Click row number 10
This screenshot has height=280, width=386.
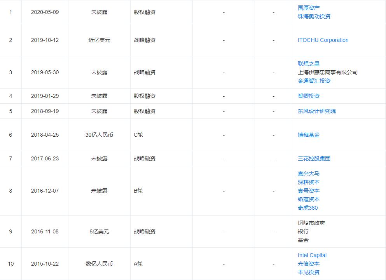pyautogui.click(x=10, y=264)
